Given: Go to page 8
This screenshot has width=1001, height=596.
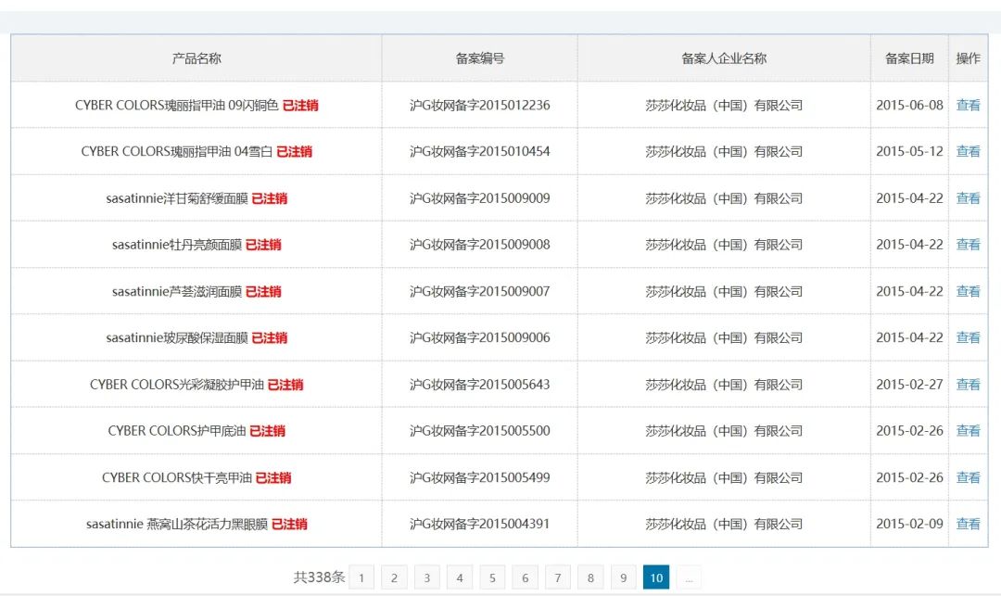Looking at the screenshot, I should click(590, 577).
